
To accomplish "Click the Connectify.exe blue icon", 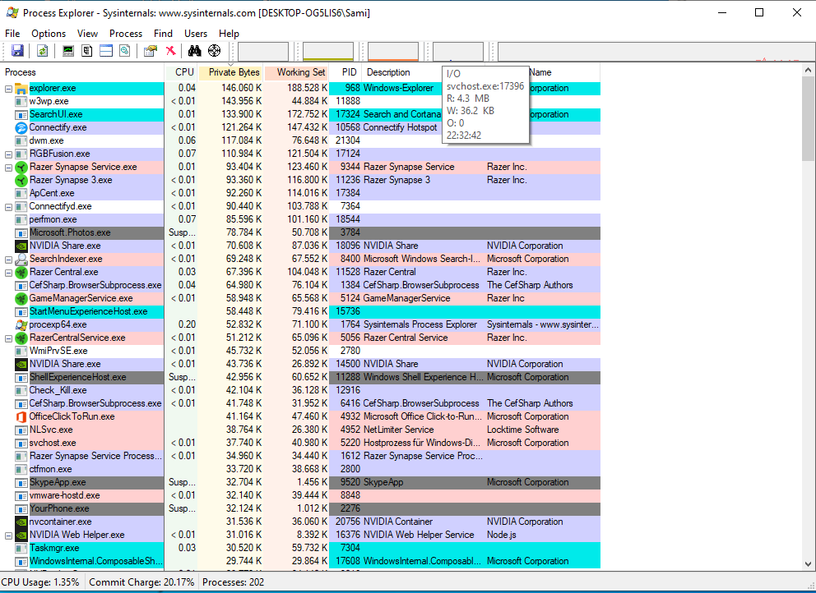I will pos(21,128).
